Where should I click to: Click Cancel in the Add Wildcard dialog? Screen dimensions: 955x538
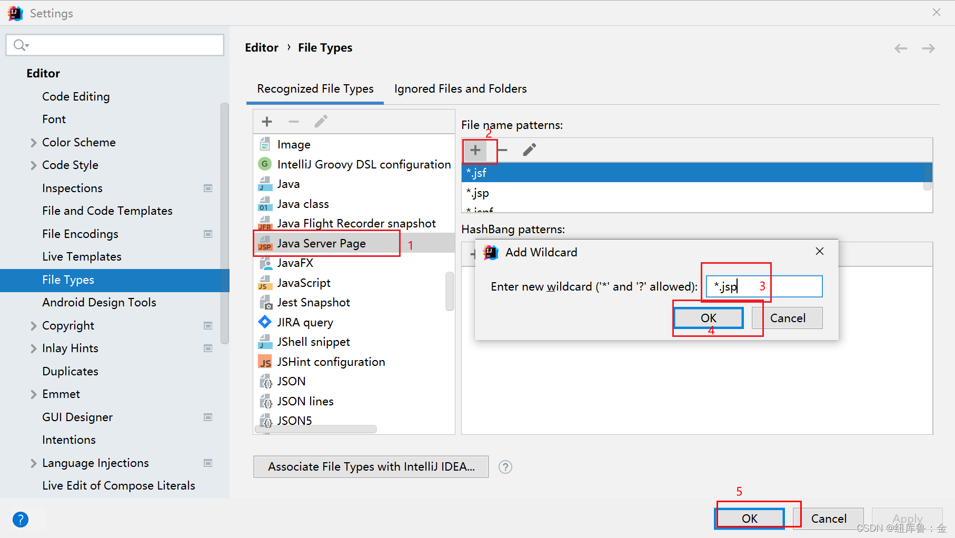tap(788, 318)
